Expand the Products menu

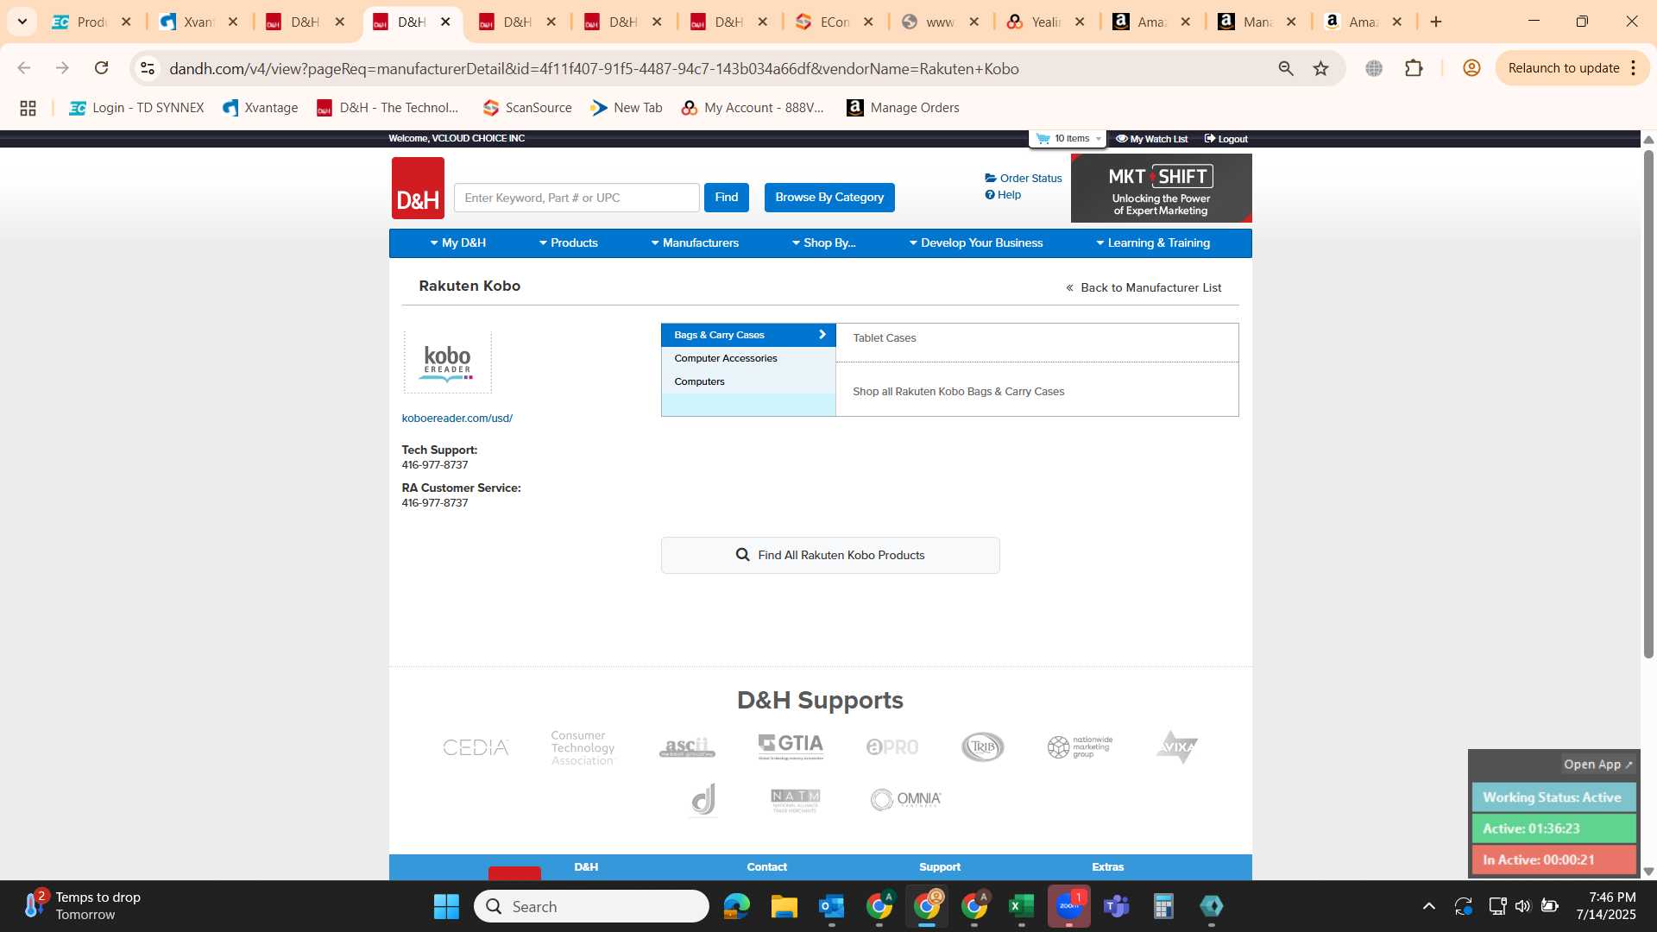point(568,243)
